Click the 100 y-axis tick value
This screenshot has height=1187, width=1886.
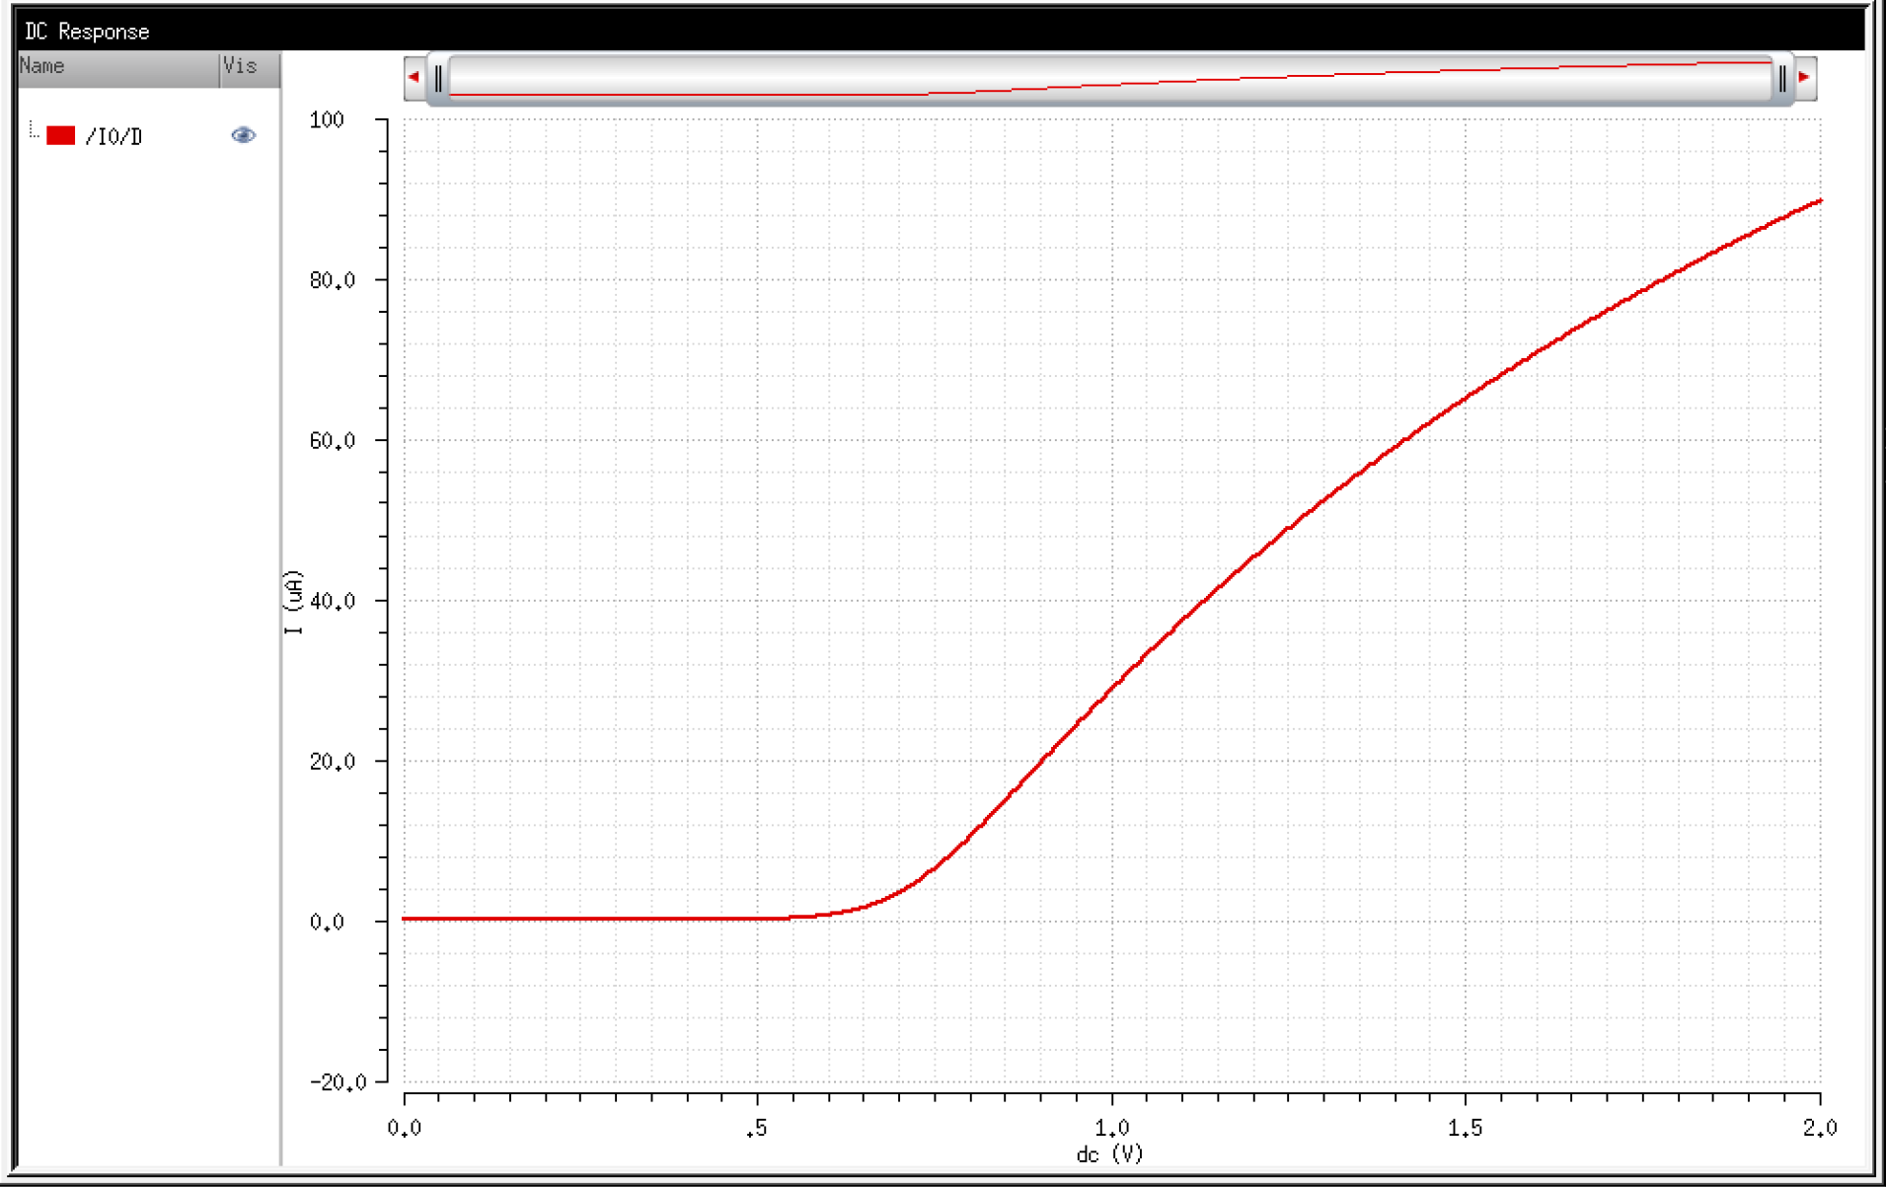pyautogui.click(x=327, y=120)
